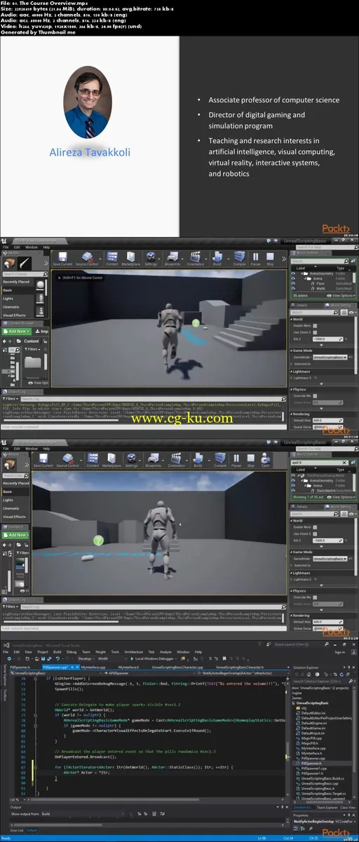Toggle Enable World checkbox in second Unreal Details
Viewport: 359px width, 842px height.
[316, 526]
